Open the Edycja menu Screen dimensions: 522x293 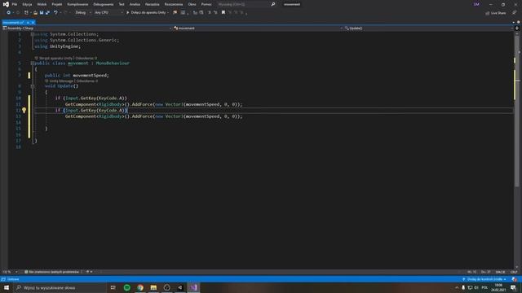(x=27, y=4)
